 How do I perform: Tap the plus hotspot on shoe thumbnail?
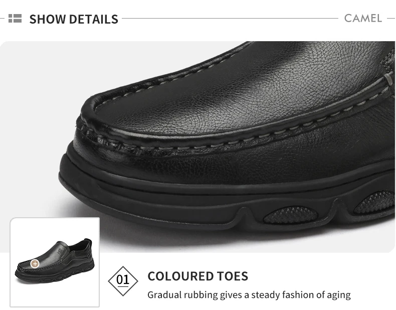point(35,264)
